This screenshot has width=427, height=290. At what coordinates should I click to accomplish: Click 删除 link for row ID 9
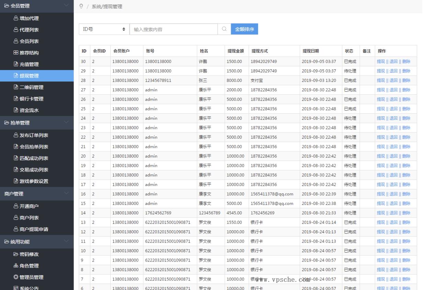(406, 260)
